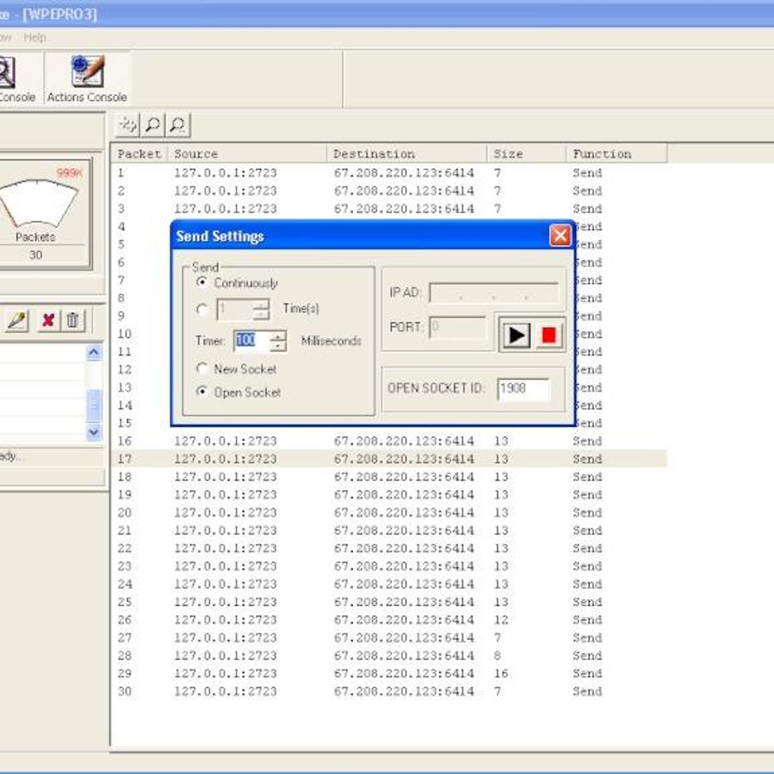The width and height of the screenshot is (774, 774).
Task: Select the Open Socket radio button
Action: tap(202, 391)
